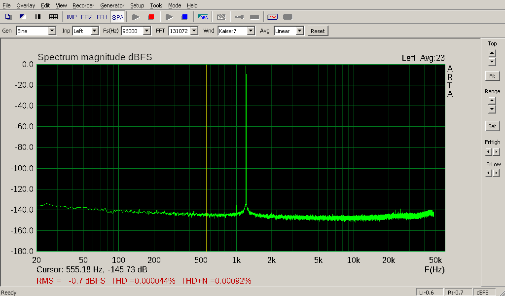Viewport: 505px width, 296px height.
Task: Click the Top up arrow
Action: [492, 53]
